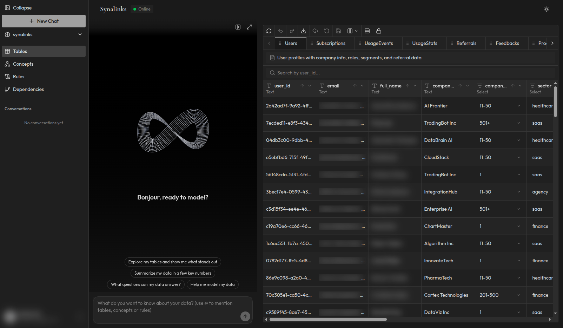Open the download export icon
The height and width of the screenshot is (328, 563).
coord(303,31)
